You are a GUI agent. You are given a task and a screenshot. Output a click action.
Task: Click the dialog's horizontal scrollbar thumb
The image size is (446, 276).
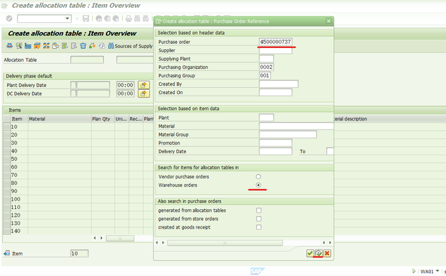coord(225,243)
